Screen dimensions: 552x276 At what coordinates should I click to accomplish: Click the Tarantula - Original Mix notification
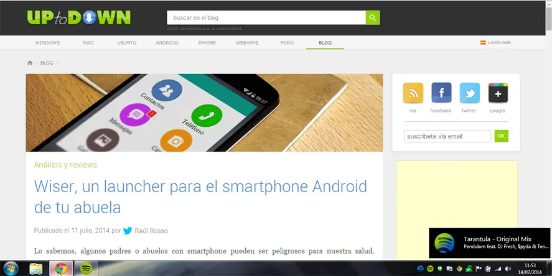tap(490, 243)
